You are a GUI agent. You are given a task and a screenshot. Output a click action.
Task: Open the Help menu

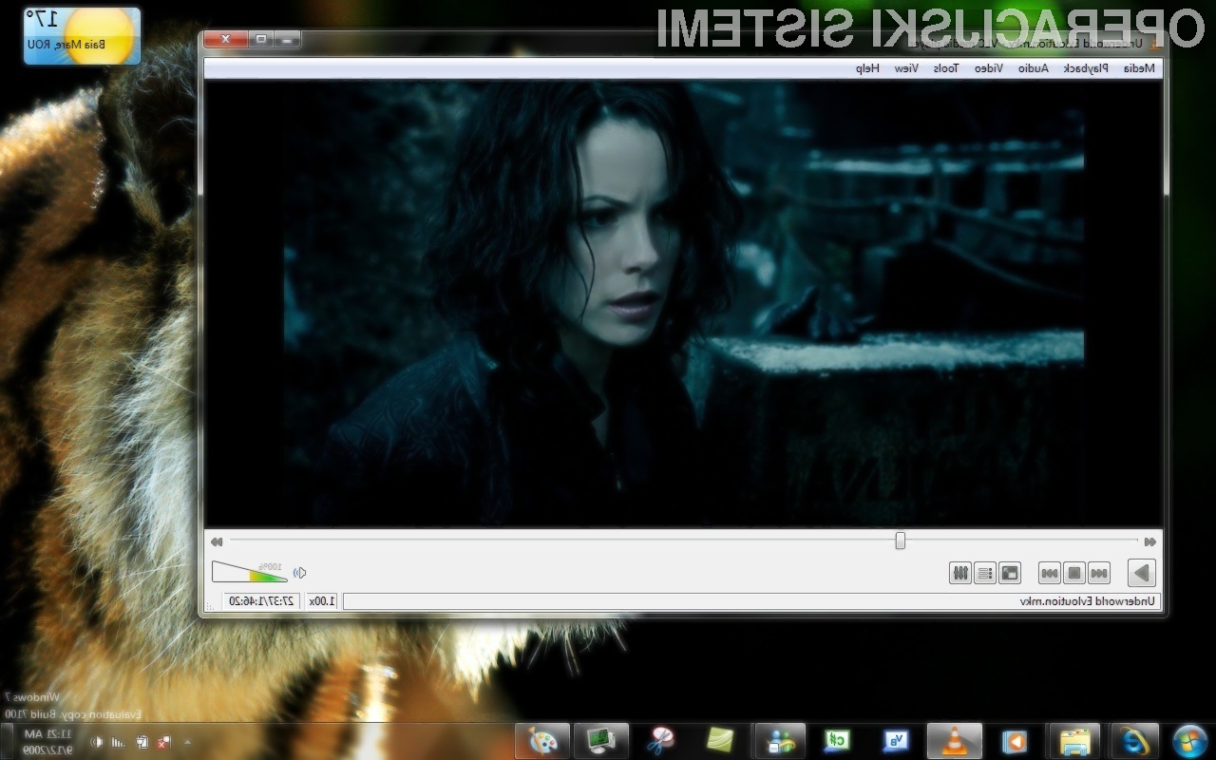867,68
